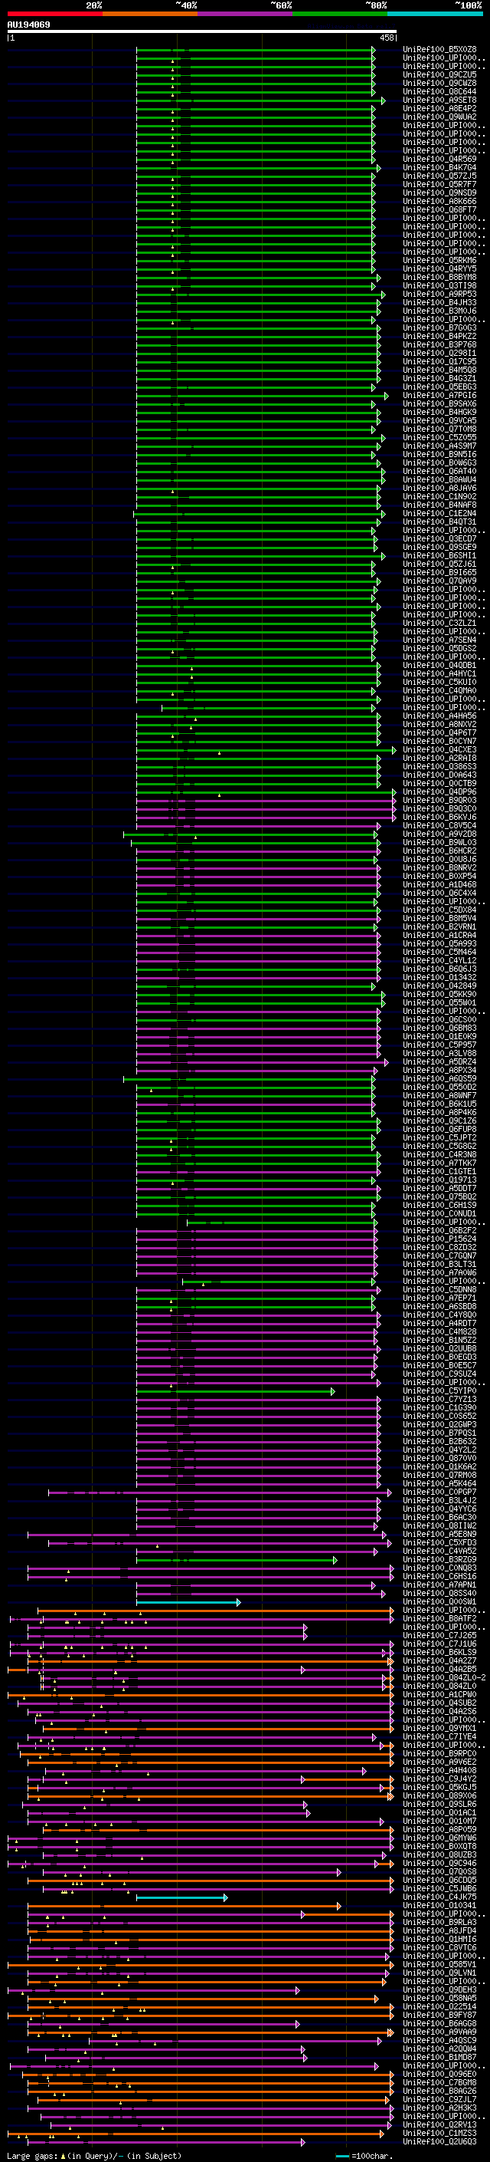Select hit label UniRef100_B9QR03

pos(439,800)
